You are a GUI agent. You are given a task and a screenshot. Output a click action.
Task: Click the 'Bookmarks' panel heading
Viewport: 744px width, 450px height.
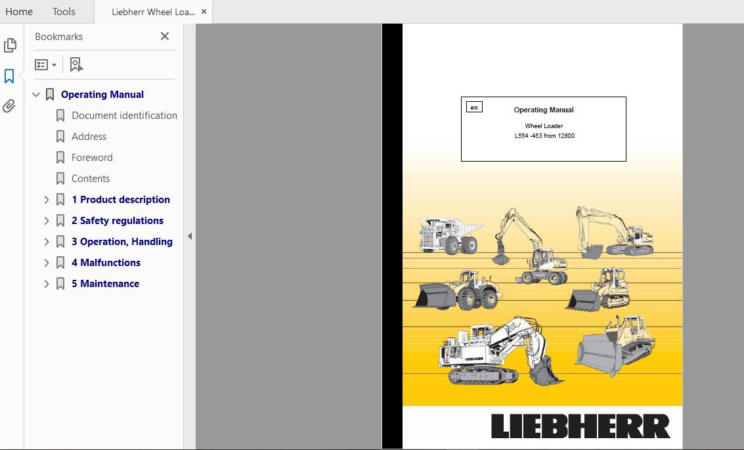point(59,37)
